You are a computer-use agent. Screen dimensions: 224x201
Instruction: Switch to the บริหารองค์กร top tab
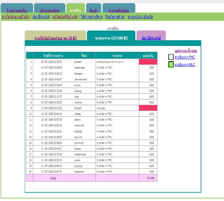coord(50,10)
